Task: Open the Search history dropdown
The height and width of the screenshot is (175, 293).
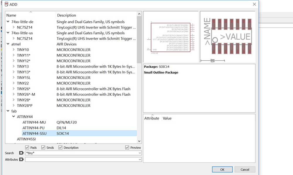Action: pos(139,153)
